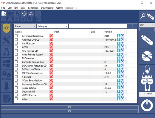This screenshot has height=118, width=155.
Task: Check the F-Secure checkbox
Action: [x=16, y=76]
